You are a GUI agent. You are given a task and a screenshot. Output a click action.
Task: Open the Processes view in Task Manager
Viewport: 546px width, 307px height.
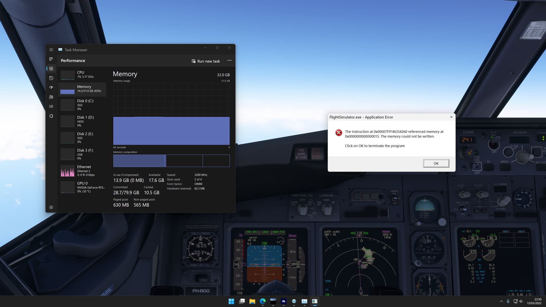pos(51,59)
